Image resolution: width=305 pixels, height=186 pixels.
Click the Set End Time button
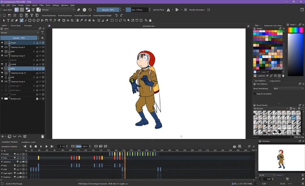(158, 10)
